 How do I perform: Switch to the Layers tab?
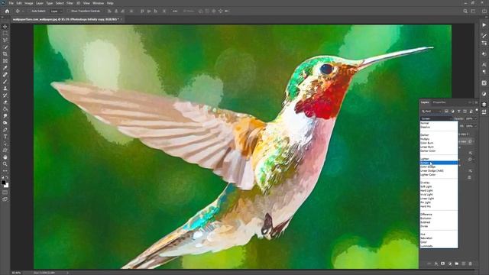tap(425, 102)
